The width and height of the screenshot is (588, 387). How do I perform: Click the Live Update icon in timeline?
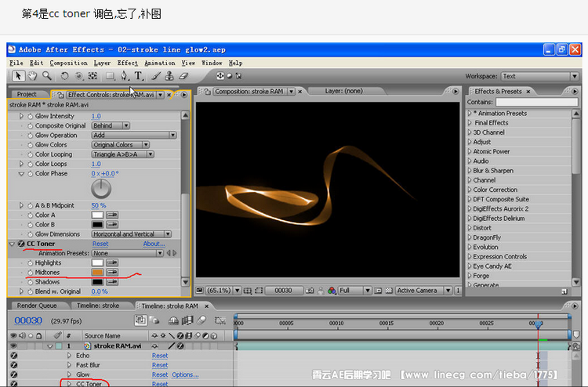point(140,320)
